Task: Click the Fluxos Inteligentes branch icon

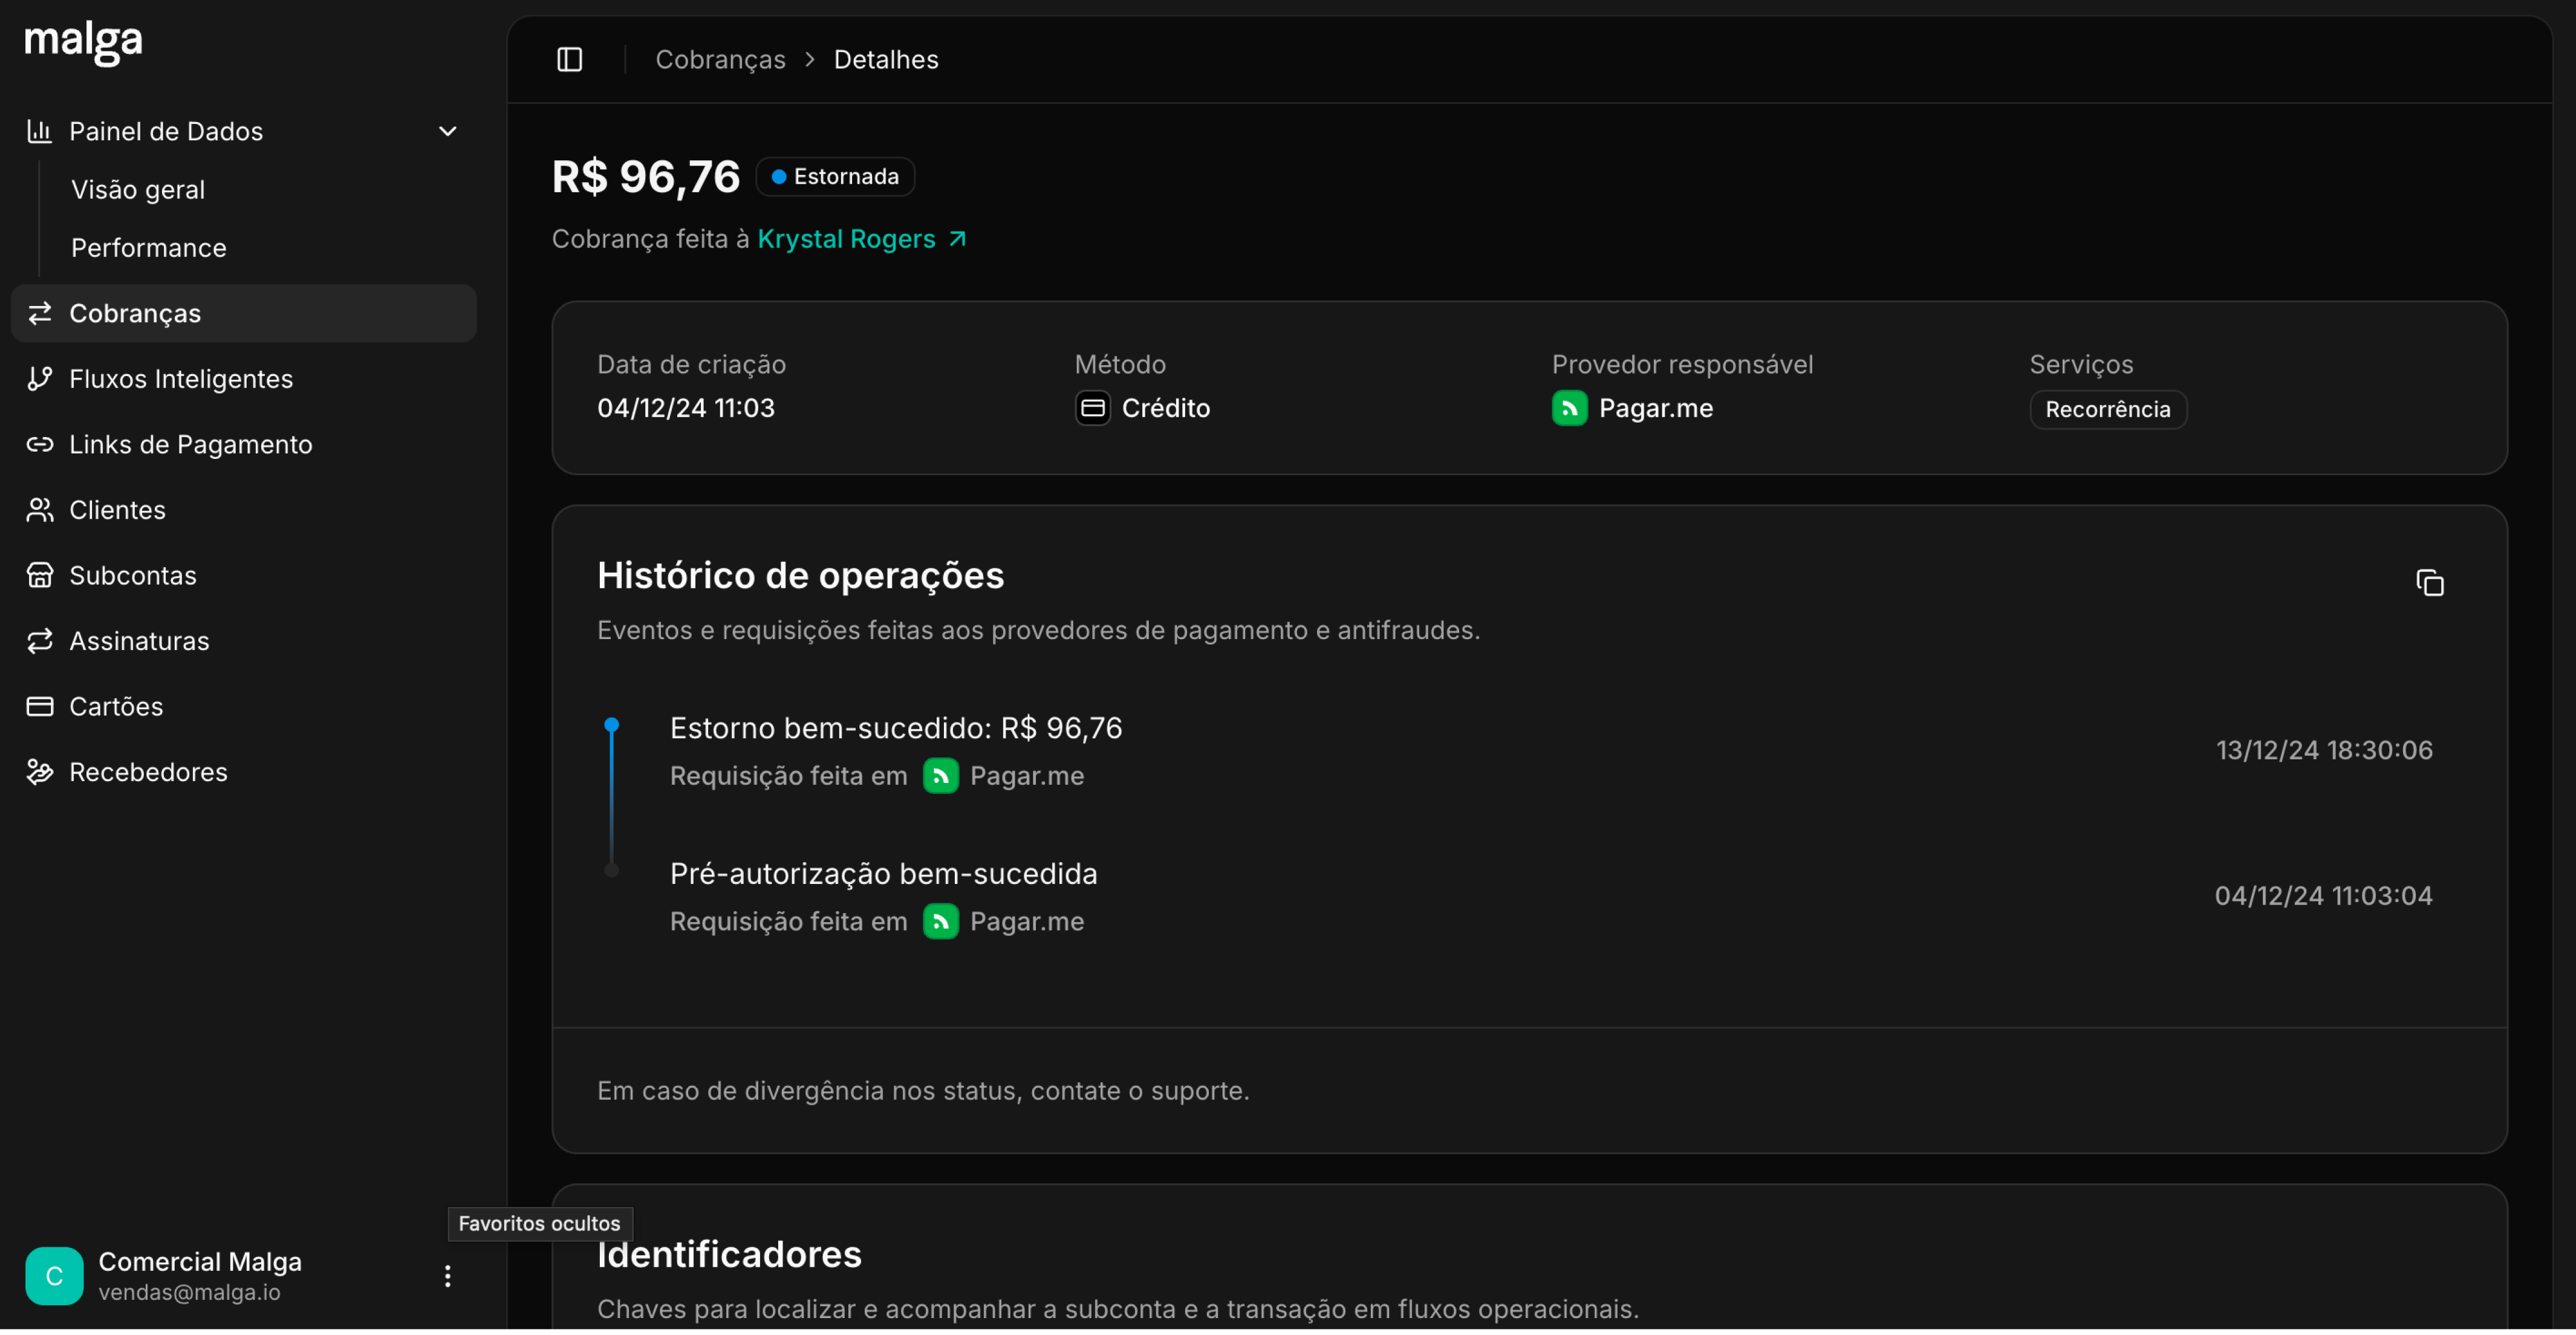Action: 39,380
